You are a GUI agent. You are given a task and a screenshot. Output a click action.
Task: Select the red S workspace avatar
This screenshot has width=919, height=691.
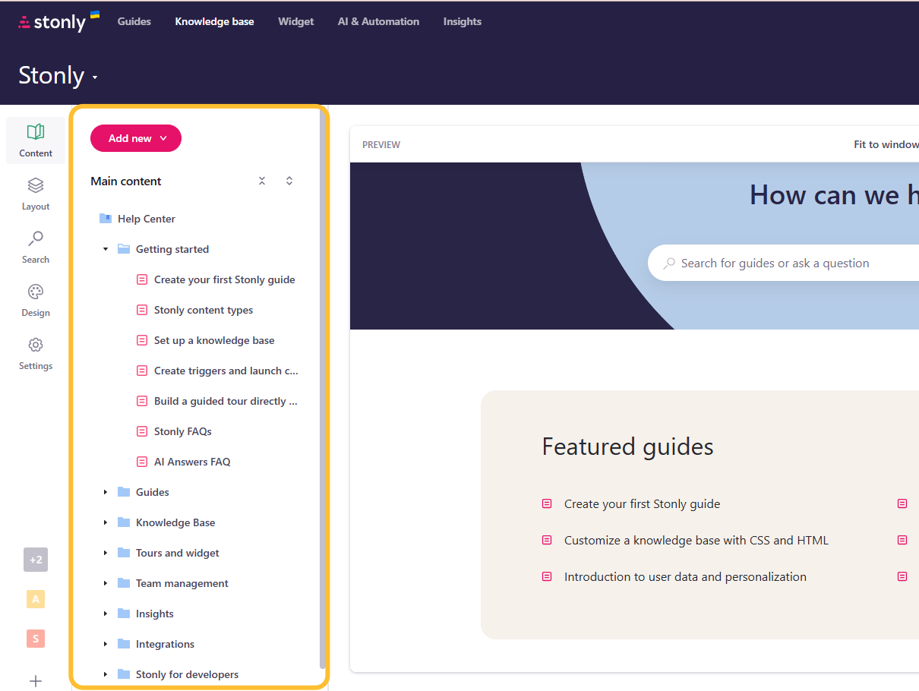click(x=35, y=639)
